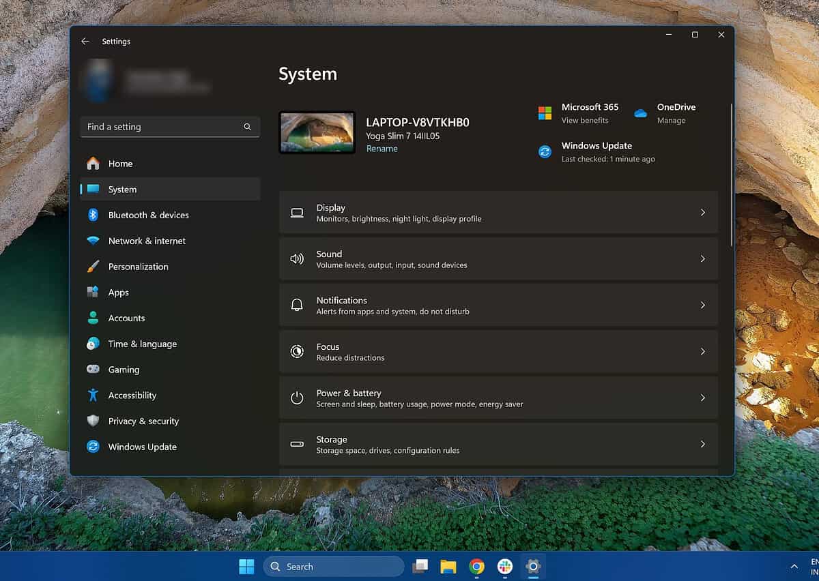Select the Accessibility person icon
The height and width of the screenshot is (581, 819).
coord(93,395)
